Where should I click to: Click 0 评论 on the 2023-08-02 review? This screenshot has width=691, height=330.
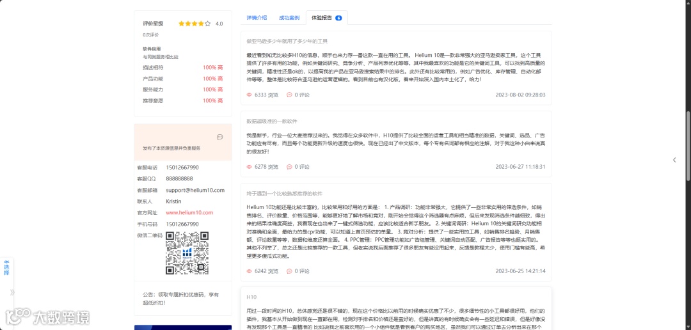point(302,95)
